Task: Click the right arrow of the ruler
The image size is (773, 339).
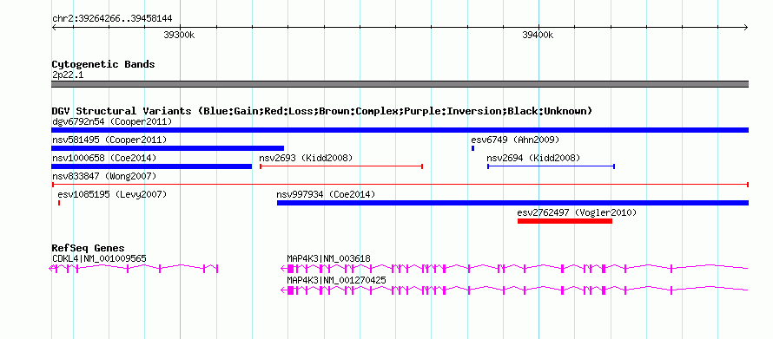Action: point(746,27)
